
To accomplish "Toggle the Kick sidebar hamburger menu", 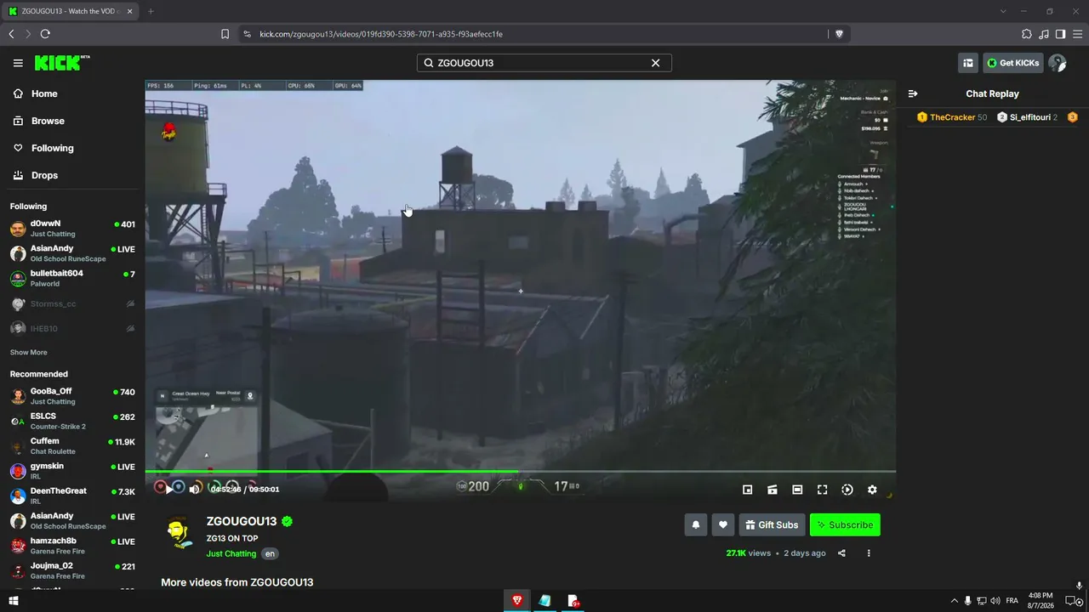I will [x=18, y=63].
